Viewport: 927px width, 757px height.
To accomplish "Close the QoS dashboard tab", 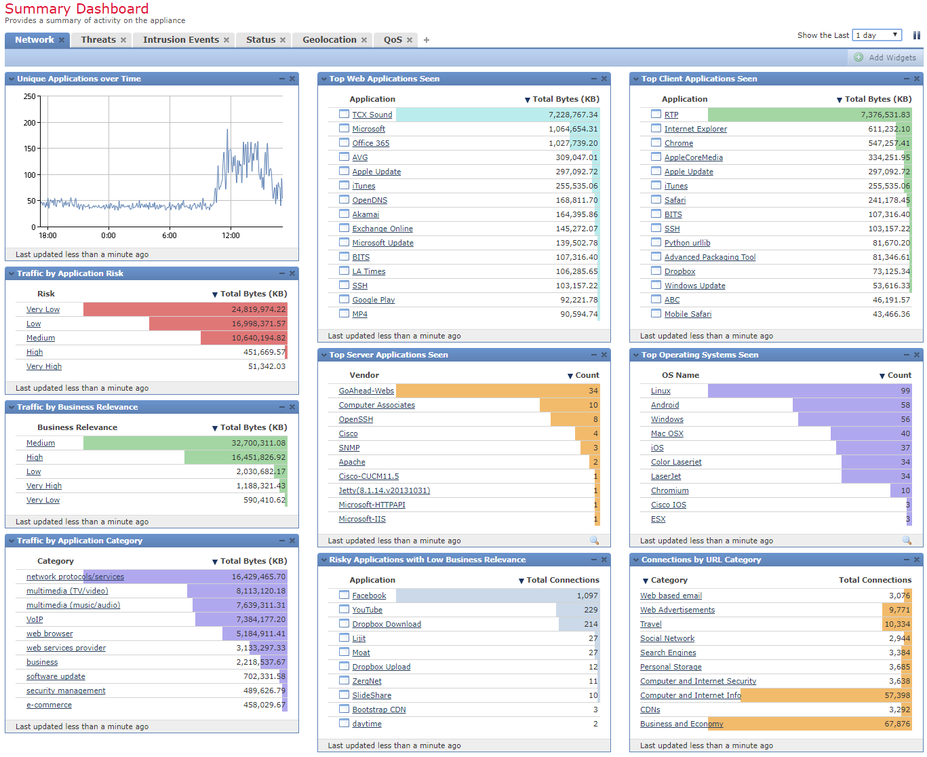I will [408, 40].
